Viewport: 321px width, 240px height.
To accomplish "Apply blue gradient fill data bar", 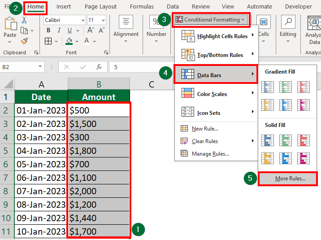I will [x=269, y=87].
